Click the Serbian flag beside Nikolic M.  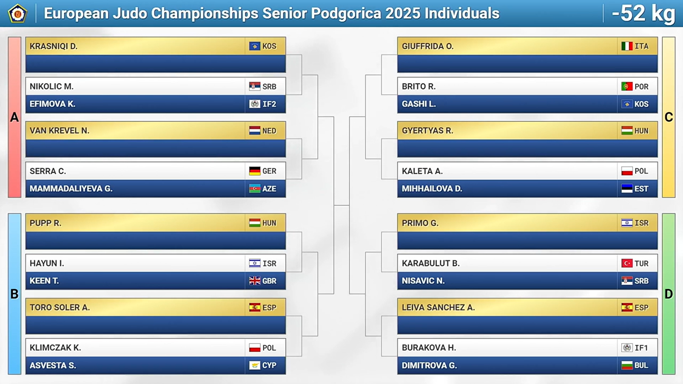point(254,86)
